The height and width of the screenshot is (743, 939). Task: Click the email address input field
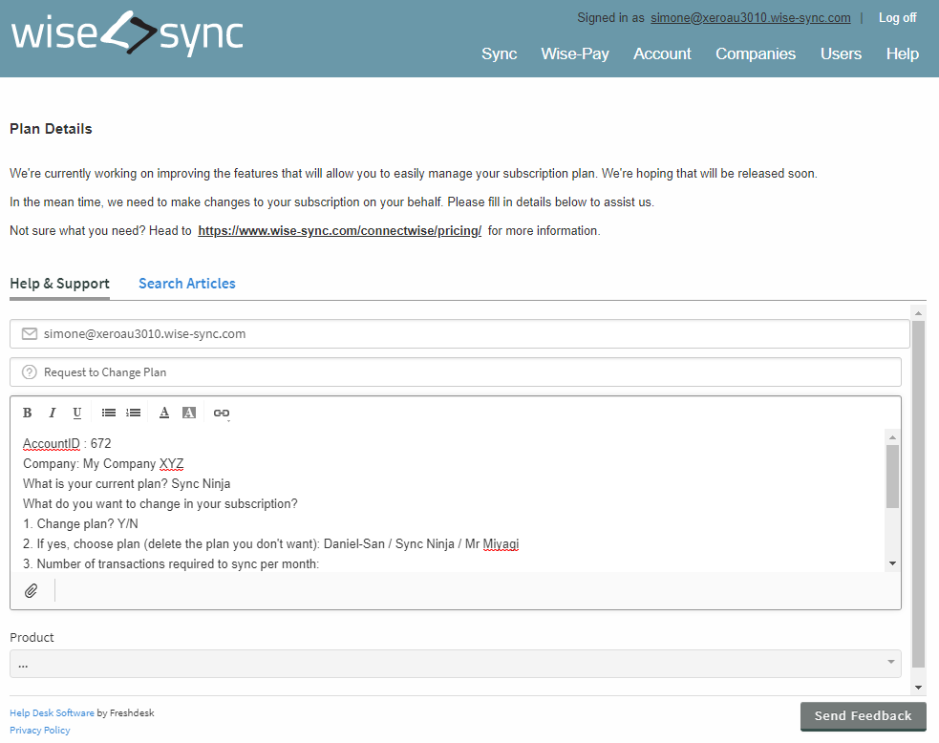coord(459,333)
